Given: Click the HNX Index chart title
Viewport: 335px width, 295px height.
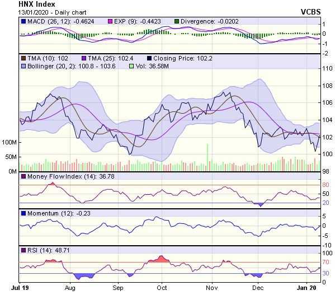Looking at the screenshot, I should (x=37, y=4).
